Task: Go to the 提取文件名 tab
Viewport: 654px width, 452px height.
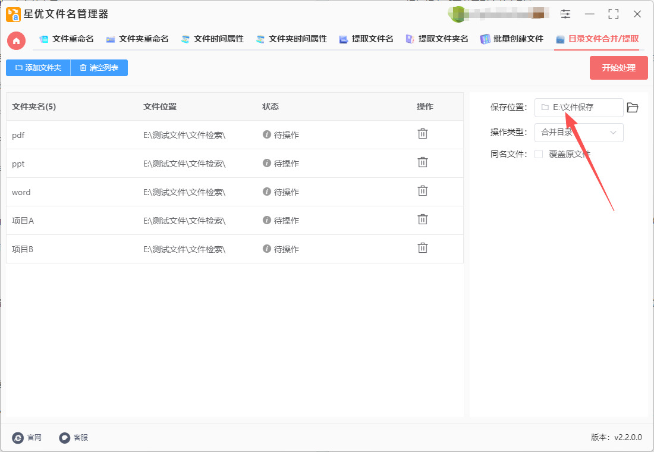Action: click(x=366, y=39)
